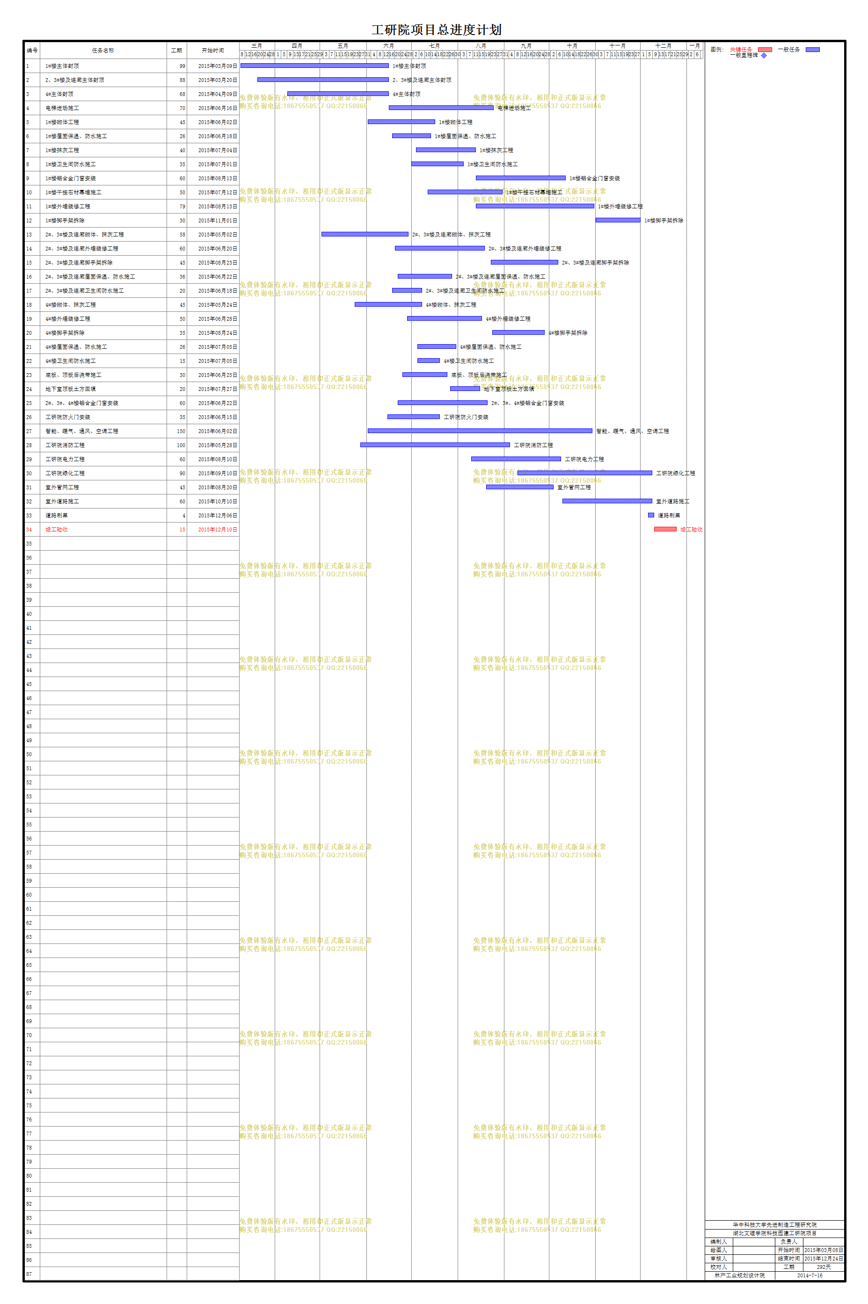868x1304 pixels.
Task: Click start date cell 2015年04月09日
Action: coord(213,94)
